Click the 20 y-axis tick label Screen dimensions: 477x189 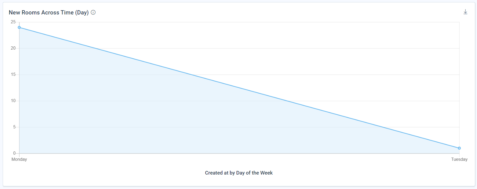point(13,48)
